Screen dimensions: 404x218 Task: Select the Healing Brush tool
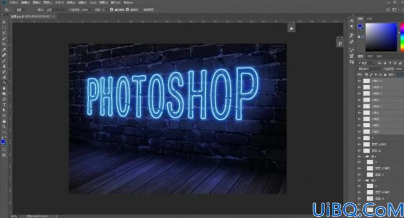pyautogui.click(x=4, y=55)
